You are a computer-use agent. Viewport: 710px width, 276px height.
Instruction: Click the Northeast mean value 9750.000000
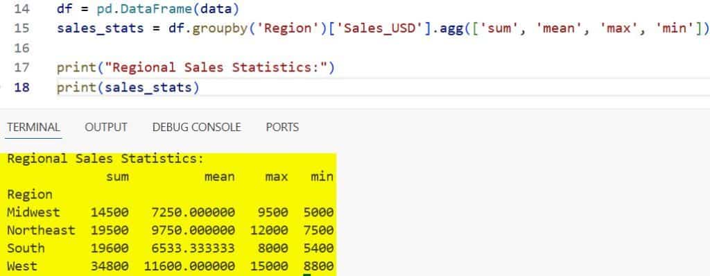(x=193, y=230)
